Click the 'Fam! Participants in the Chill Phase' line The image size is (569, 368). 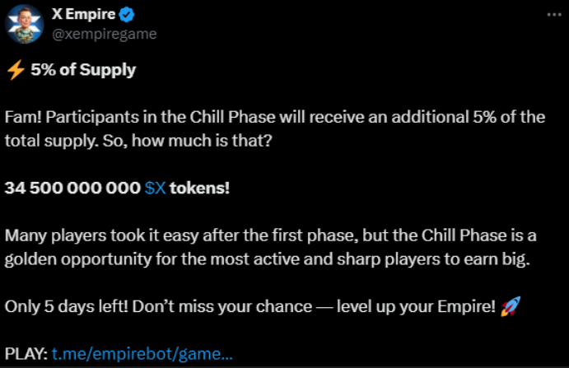275,117
